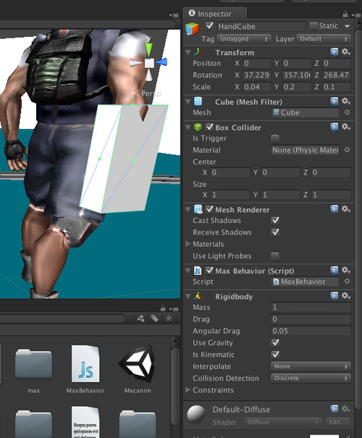Collapse the Max Behavior Script component
The width and height of the screenshot is (362, 438).
188,271
